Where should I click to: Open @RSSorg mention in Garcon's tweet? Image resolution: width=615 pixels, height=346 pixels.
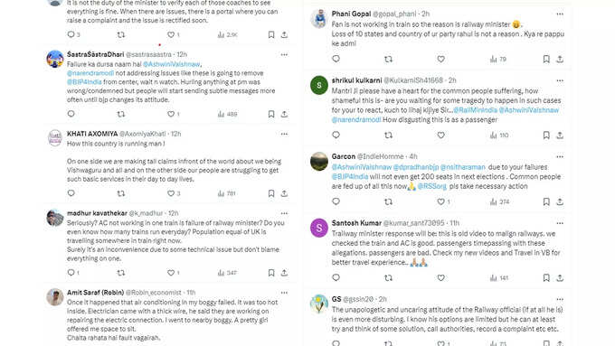pyautogui.click(x=431, y=186)
